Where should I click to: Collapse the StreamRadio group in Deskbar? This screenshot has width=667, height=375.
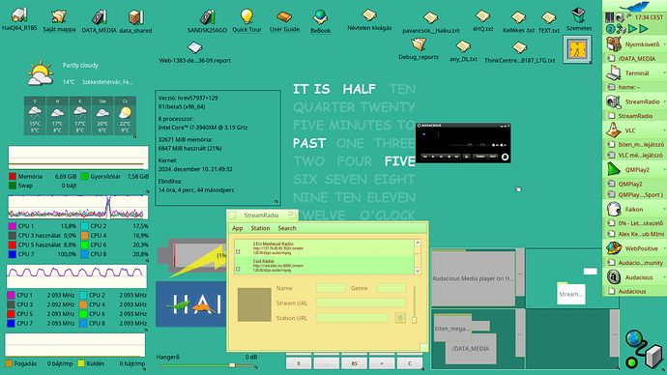click(x=664, y=101)
